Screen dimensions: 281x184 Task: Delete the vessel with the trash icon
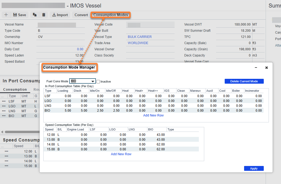44,15
